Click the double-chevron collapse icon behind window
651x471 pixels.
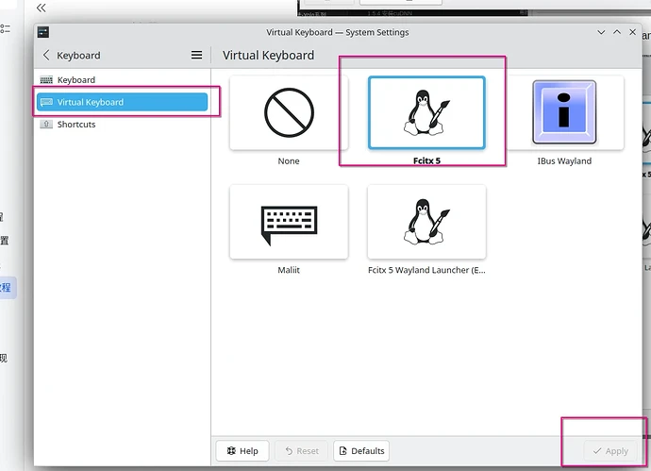(x=41, y=8)
